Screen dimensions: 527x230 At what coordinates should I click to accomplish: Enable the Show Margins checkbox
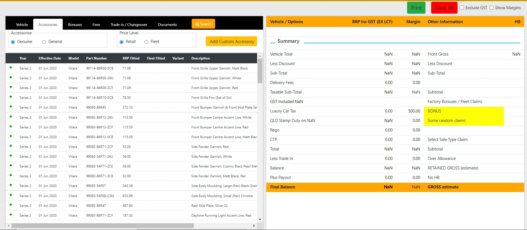coord(492,8)
